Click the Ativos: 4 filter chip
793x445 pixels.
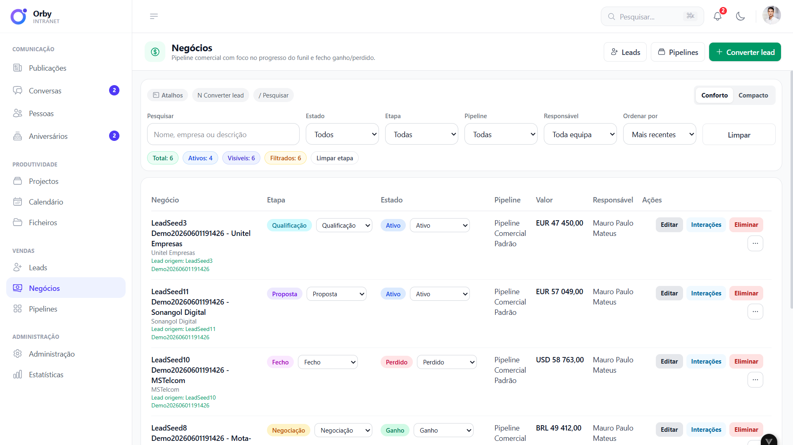(200, 158)
